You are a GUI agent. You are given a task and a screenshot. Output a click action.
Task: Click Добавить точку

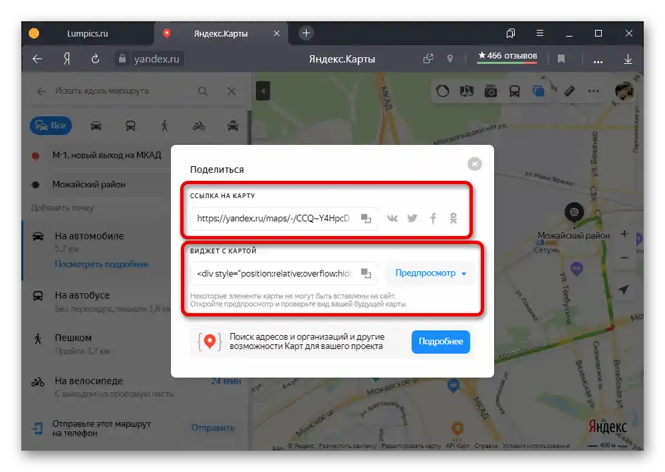click(63, 208)
